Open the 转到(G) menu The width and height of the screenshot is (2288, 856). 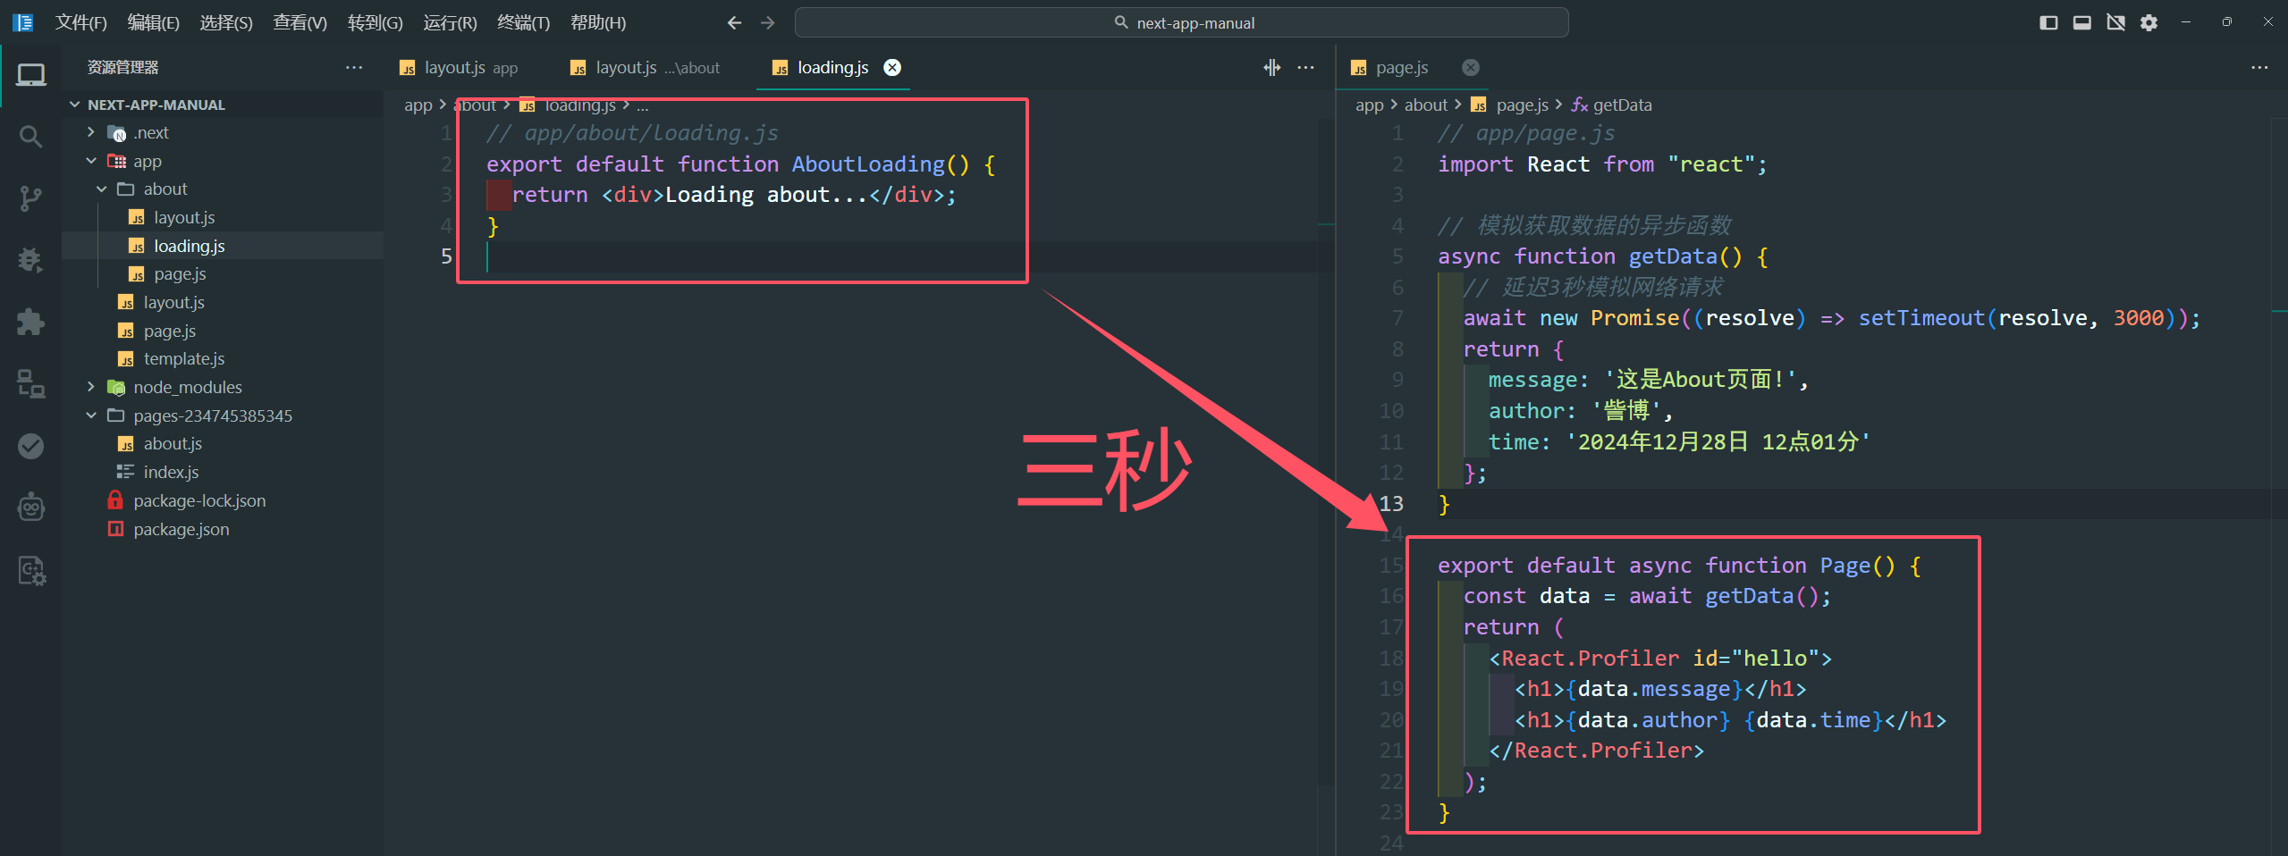(x=376, y=22)
